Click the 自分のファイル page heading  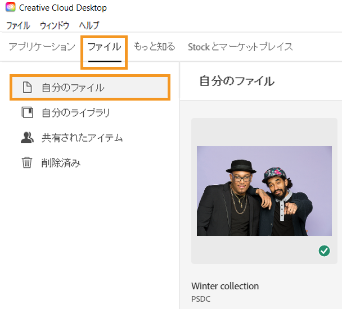tap(237, 81)
